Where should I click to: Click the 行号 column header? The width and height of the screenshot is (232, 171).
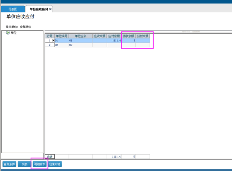point(50,36)
